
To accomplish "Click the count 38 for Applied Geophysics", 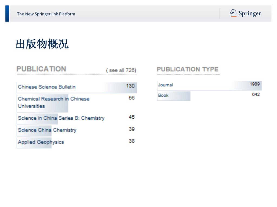I will click(132, 141).
